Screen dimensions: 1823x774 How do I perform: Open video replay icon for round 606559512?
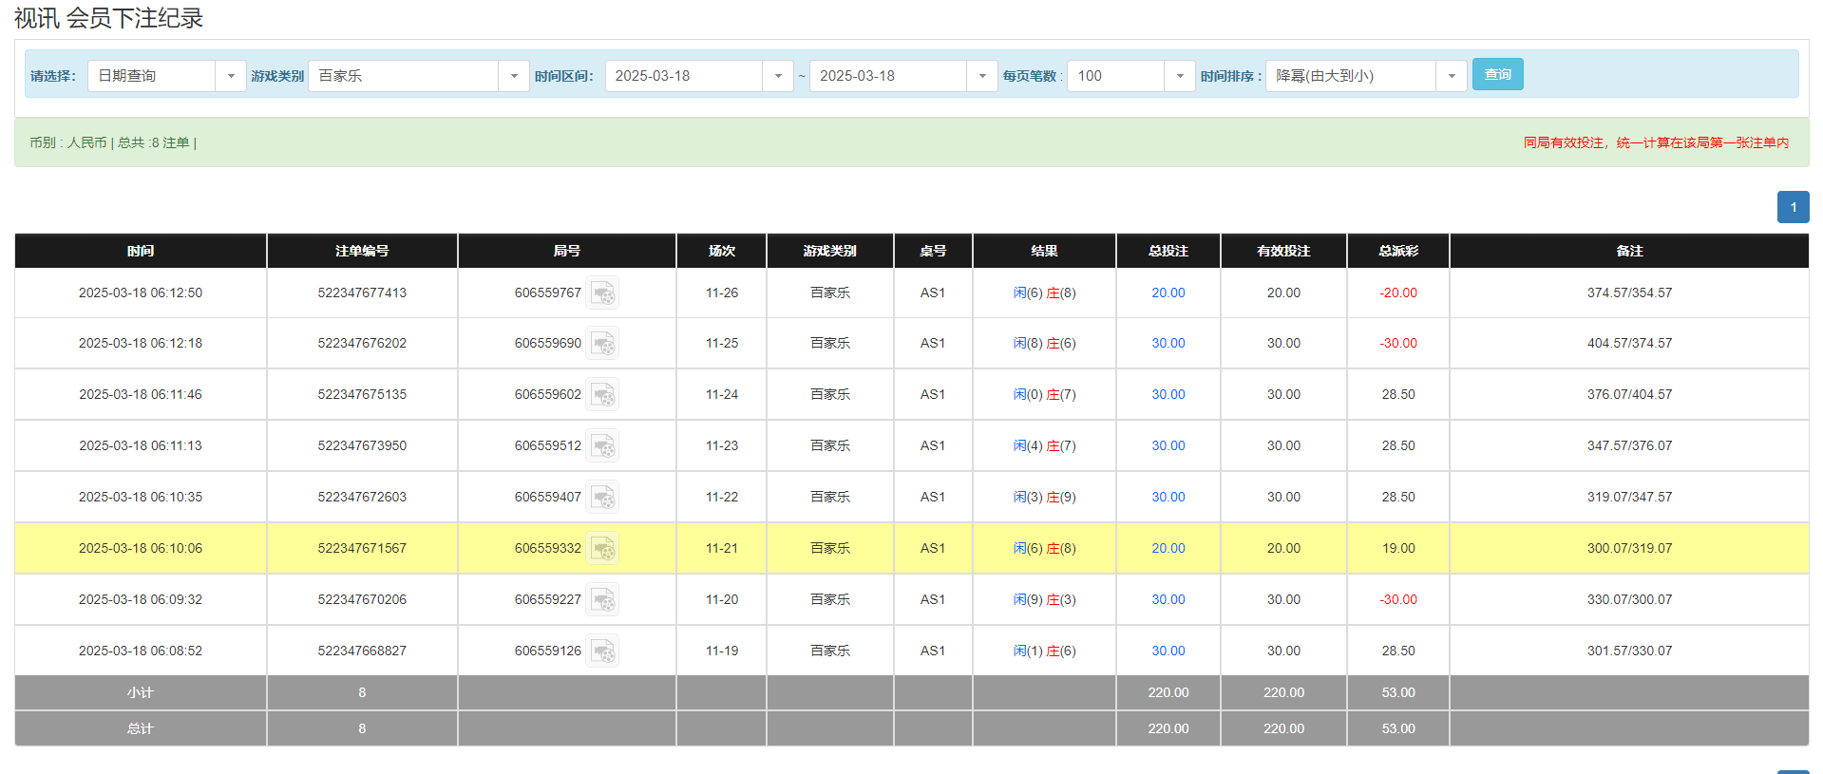[602, 446]
